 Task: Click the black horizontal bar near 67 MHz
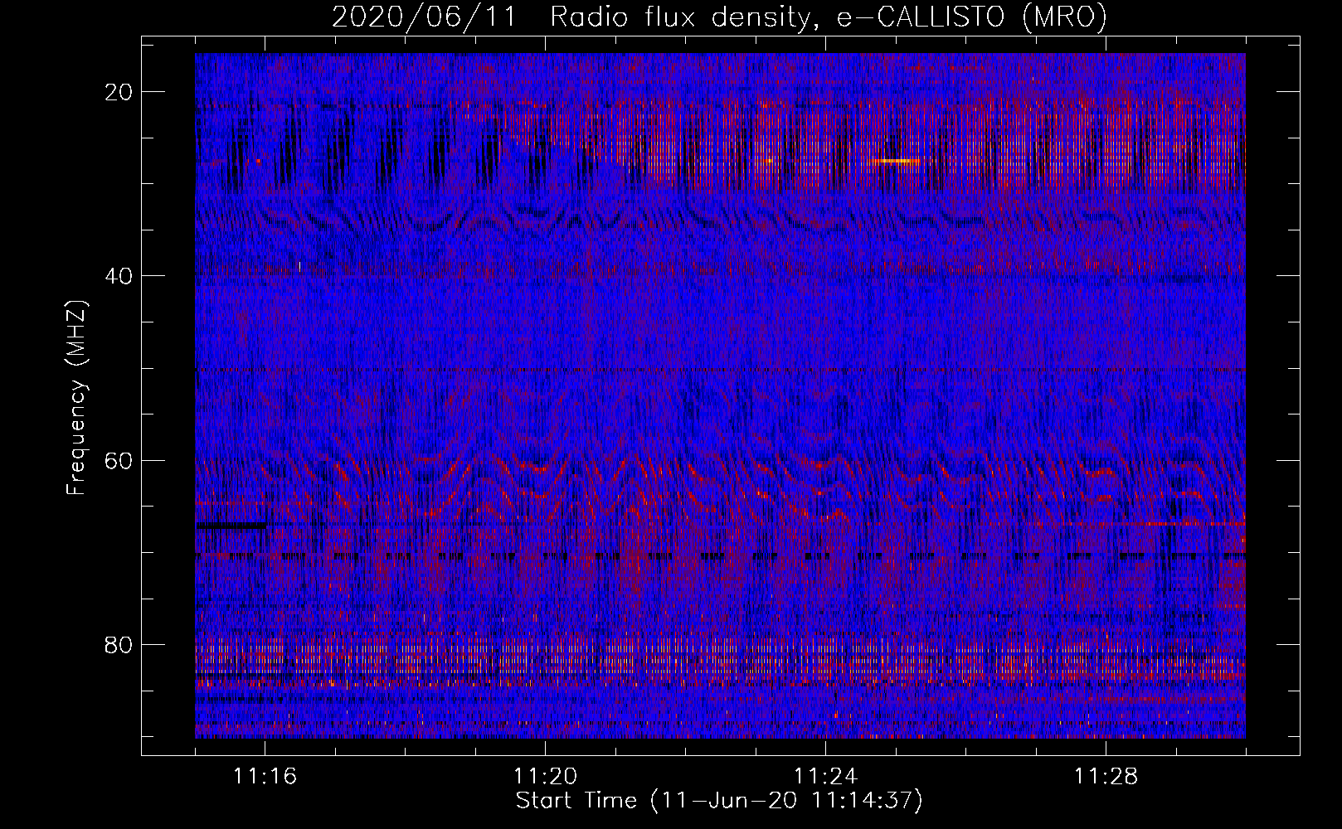click(x=232, y=526)
